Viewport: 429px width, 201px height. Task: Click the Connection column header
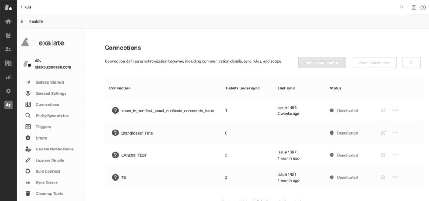pyautogui.click(x=120, y=88)
